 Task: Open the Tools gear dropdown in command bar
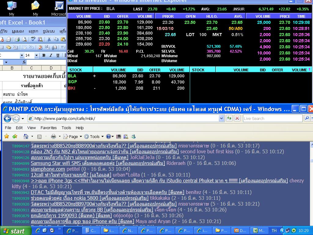[94, 136]
